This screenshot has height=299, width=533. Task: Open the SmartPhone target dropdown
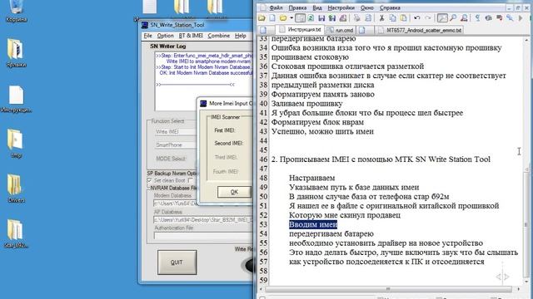tap(176, 145)
